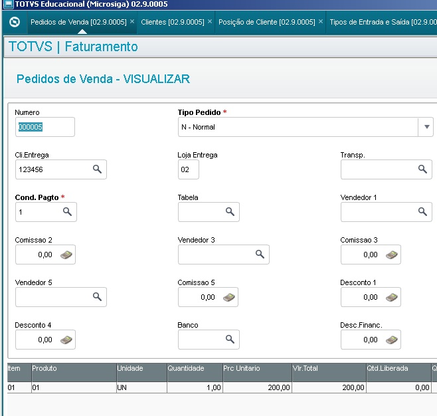The width and height of the screenshot is (437, 416).
Task: Click the Vlr.Total column header
Action: 329,373
